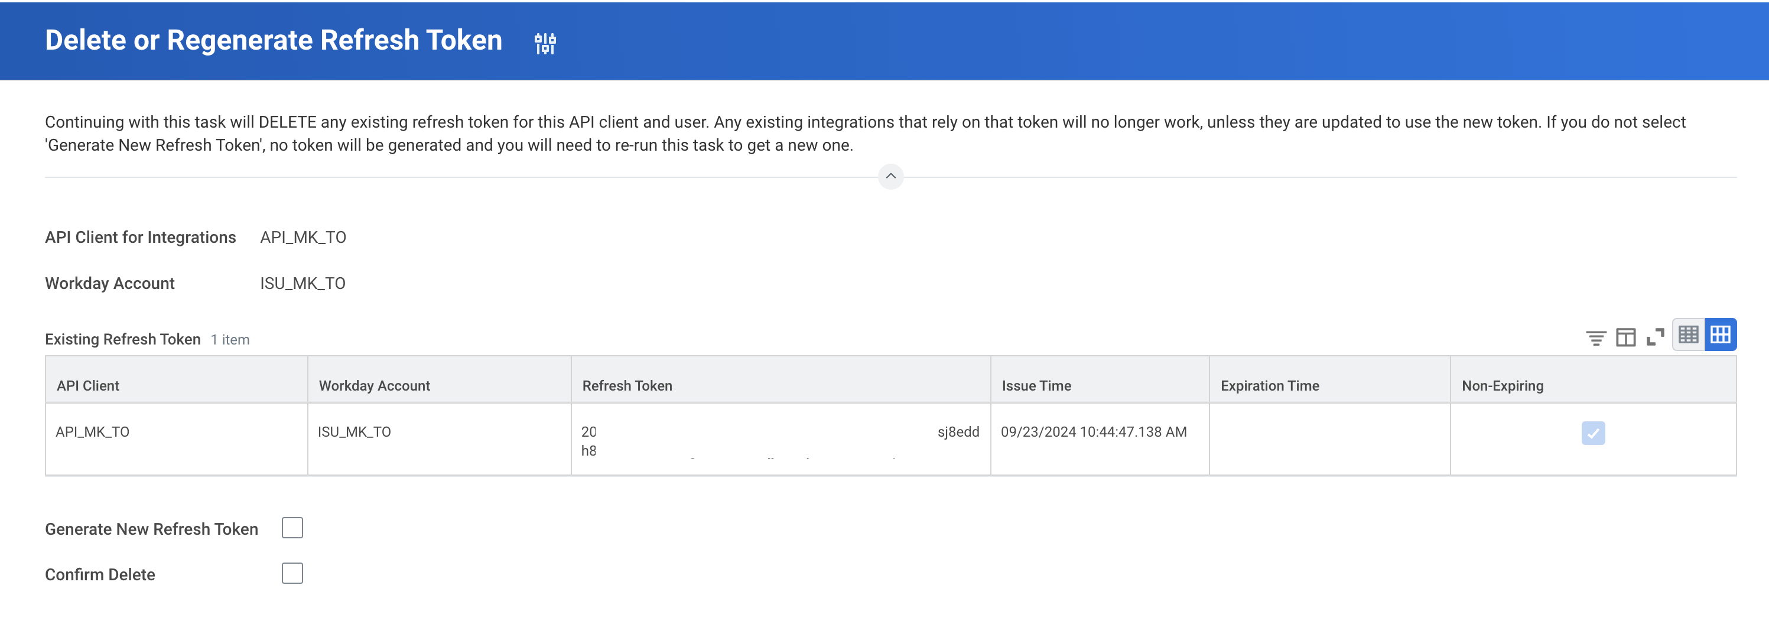Open the page configuration icon beside the title
The width and height of the screenshot is (1769, 624).
pyautogui.click(x=545, y=43)
